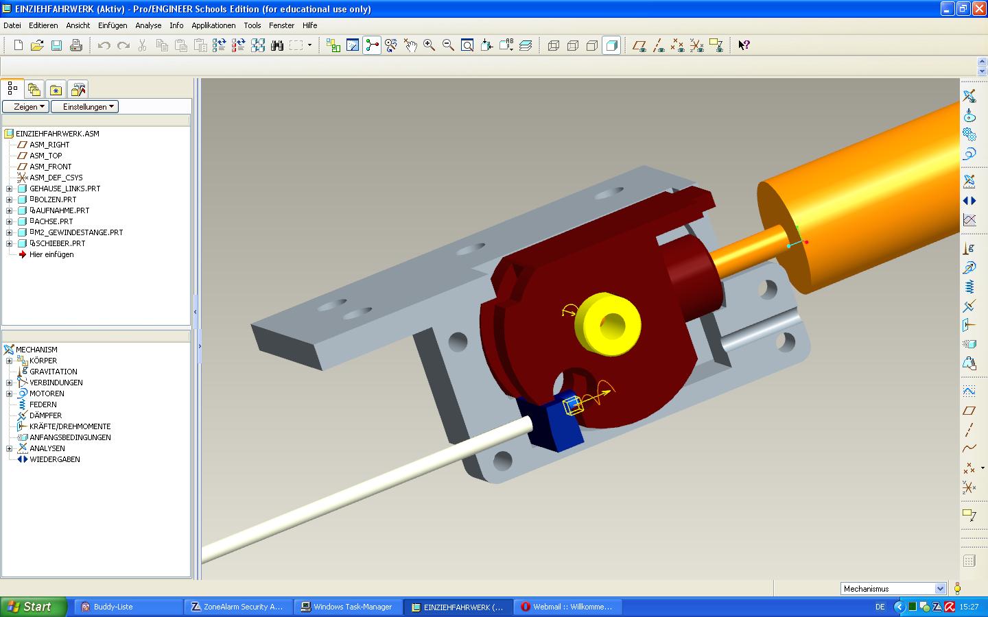The width and height of the screenshot is (988, 617).
Task: Expand ANALYSEN node
Action: pyautogui.click(x=10, y=448)
